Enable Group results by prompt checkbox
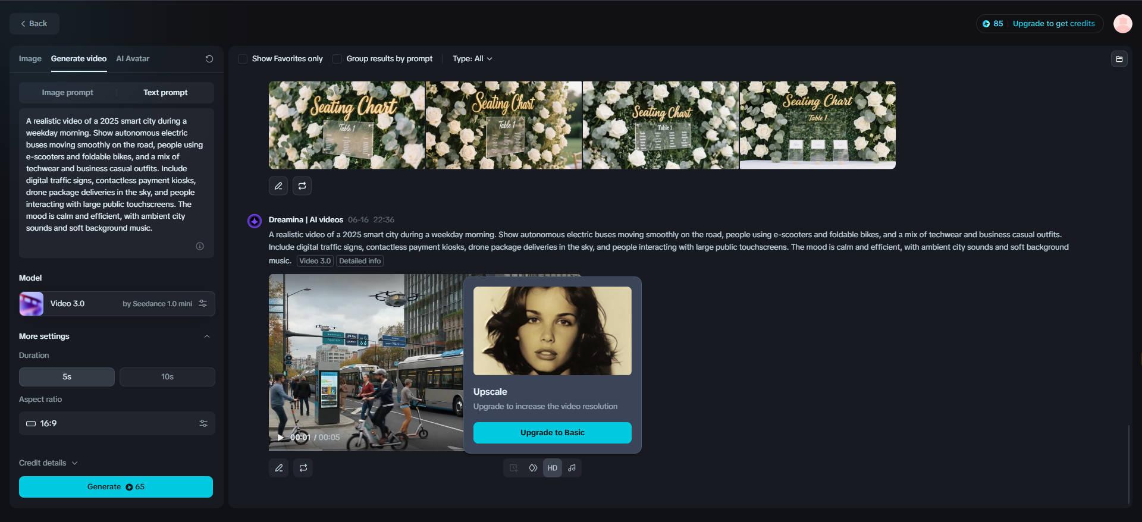The height and width of the screenshot is (522, 1142). [337, 59]
